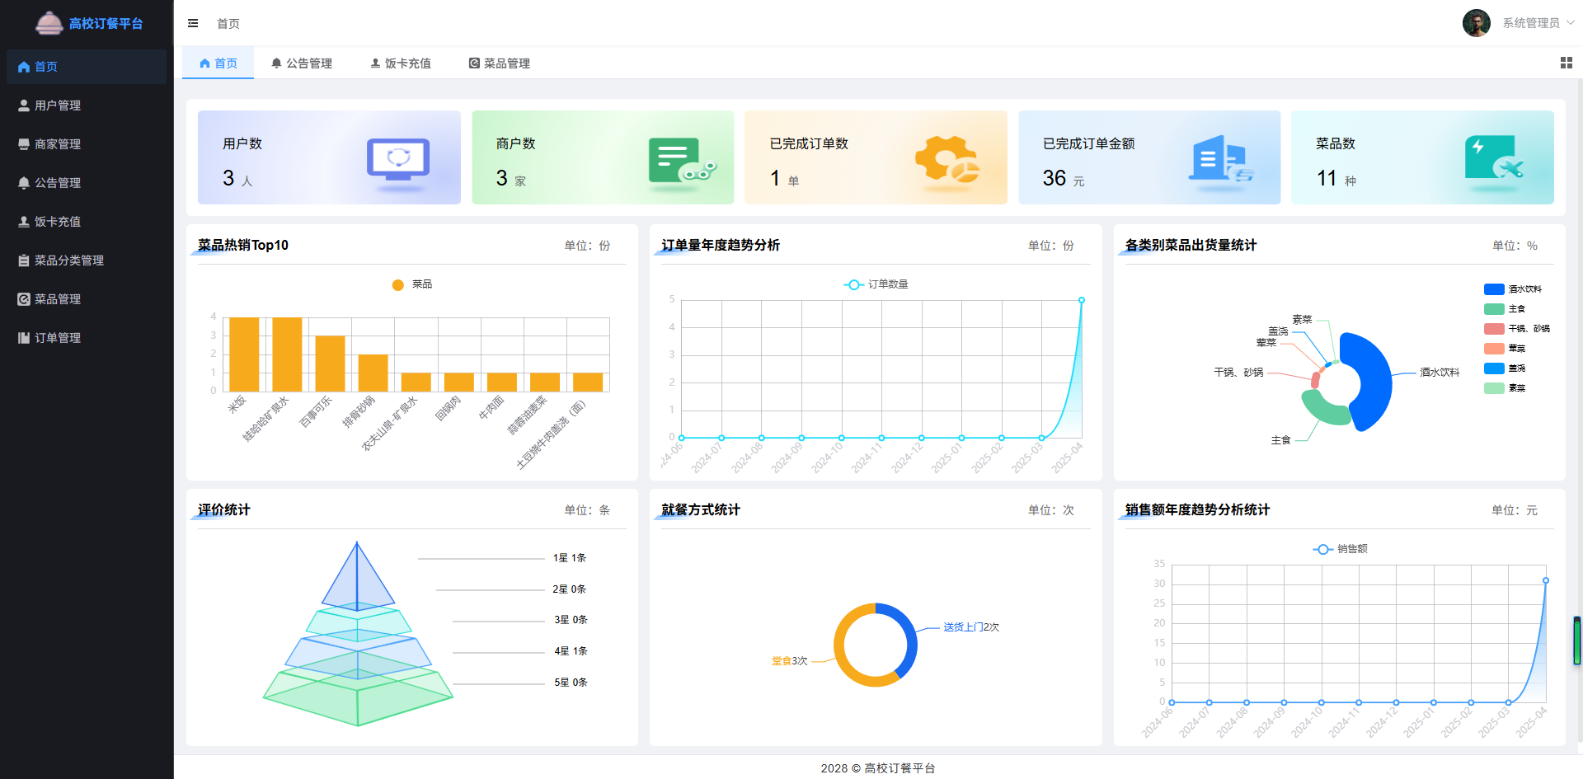Click the 已完成订单金额 summary card
1583x779 pixels.
click(1149, 157)
